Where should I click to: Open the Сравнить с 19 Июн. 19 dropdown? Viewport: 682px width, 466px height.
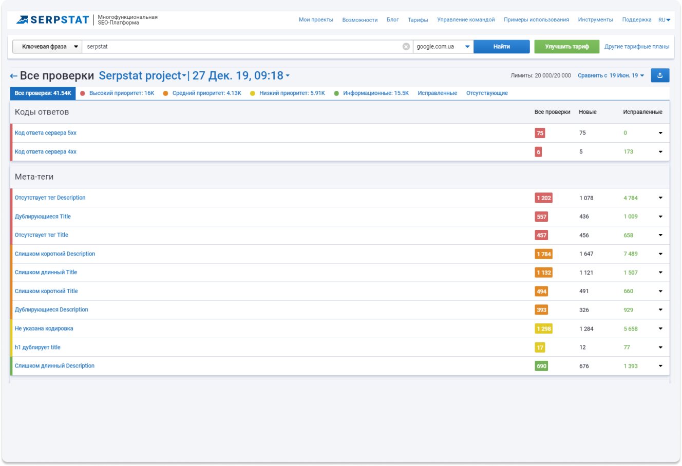[611, 75]
